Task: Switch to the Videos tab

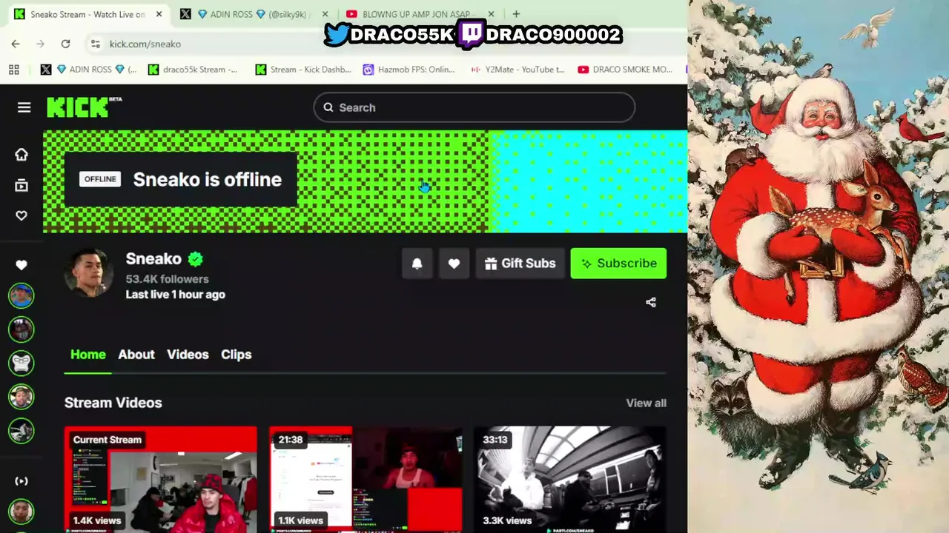Action: tap(188, 355)
